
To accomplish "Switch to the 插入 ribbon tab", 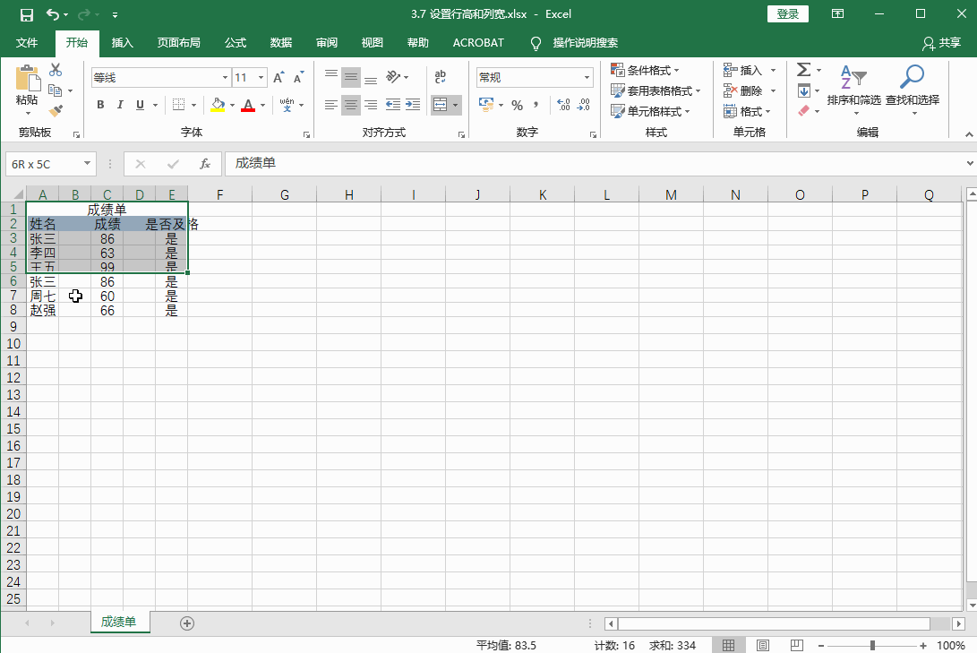I will pos(122,42).
